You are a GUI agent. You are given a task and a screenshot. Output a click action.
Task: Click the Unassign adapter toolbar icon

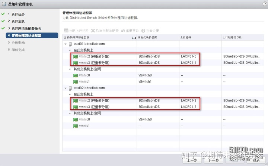pyautogui.click(x=93, y=31)
